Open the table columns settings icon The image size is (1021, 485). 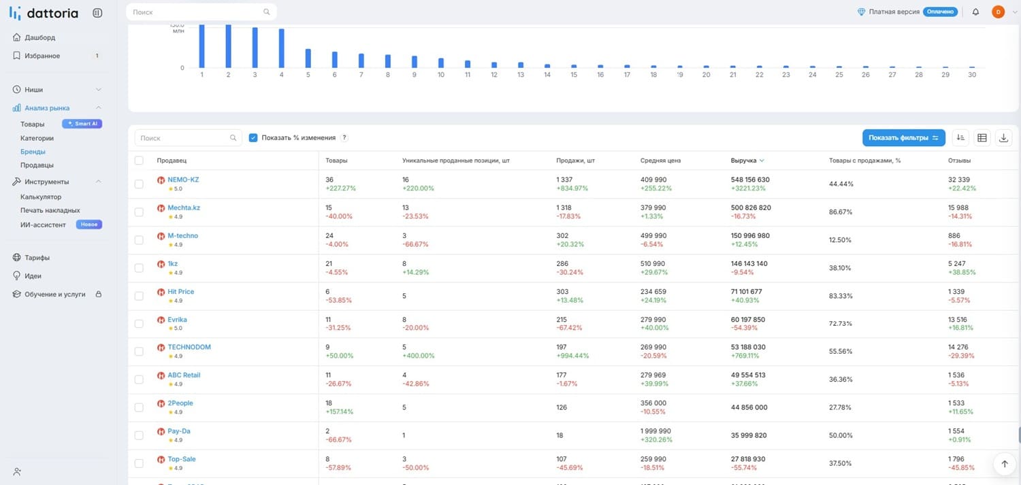982,137
